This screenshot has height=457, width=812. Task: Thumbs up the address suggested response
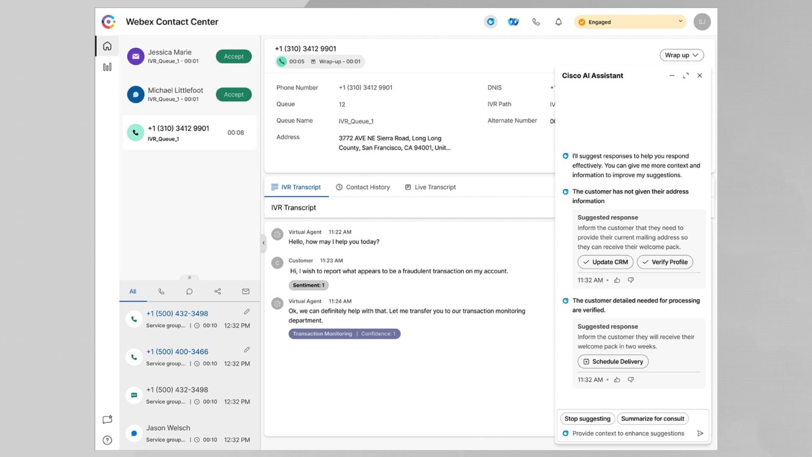[617, 280]
